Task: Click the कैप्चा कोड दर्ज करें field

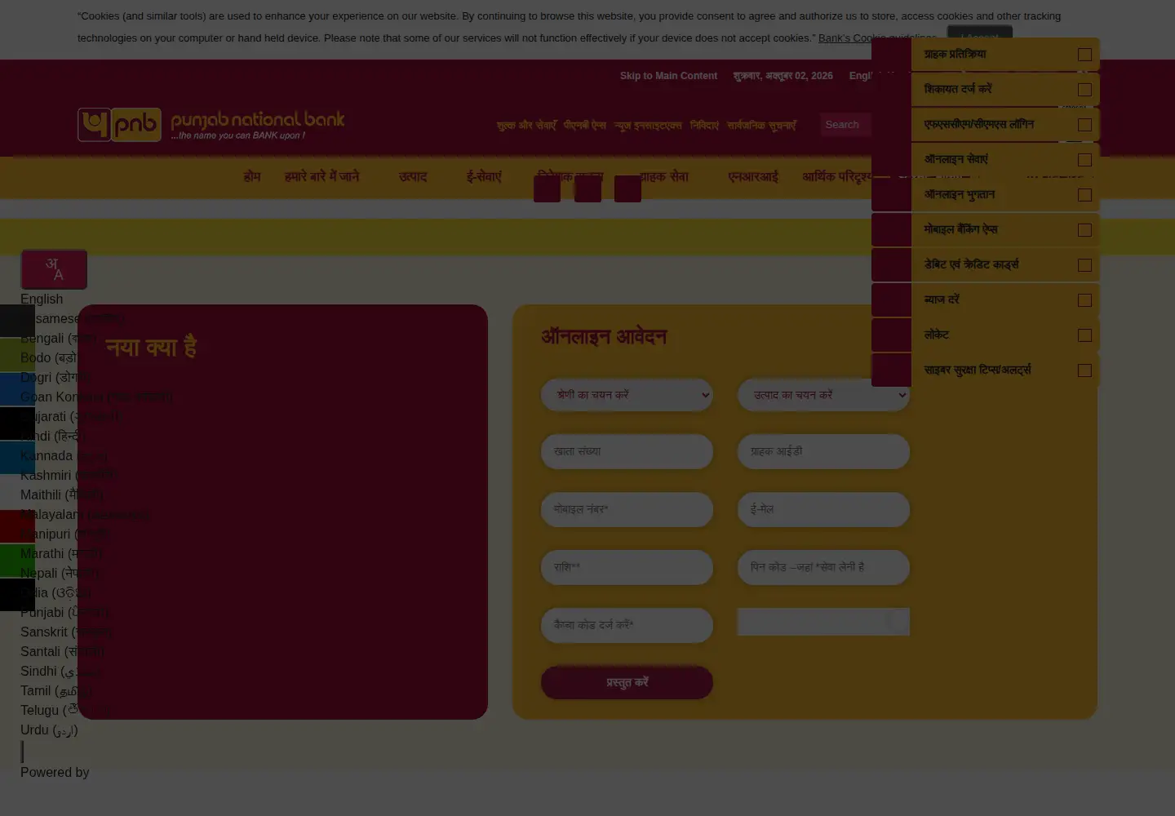Action: (x=627, y=626)
